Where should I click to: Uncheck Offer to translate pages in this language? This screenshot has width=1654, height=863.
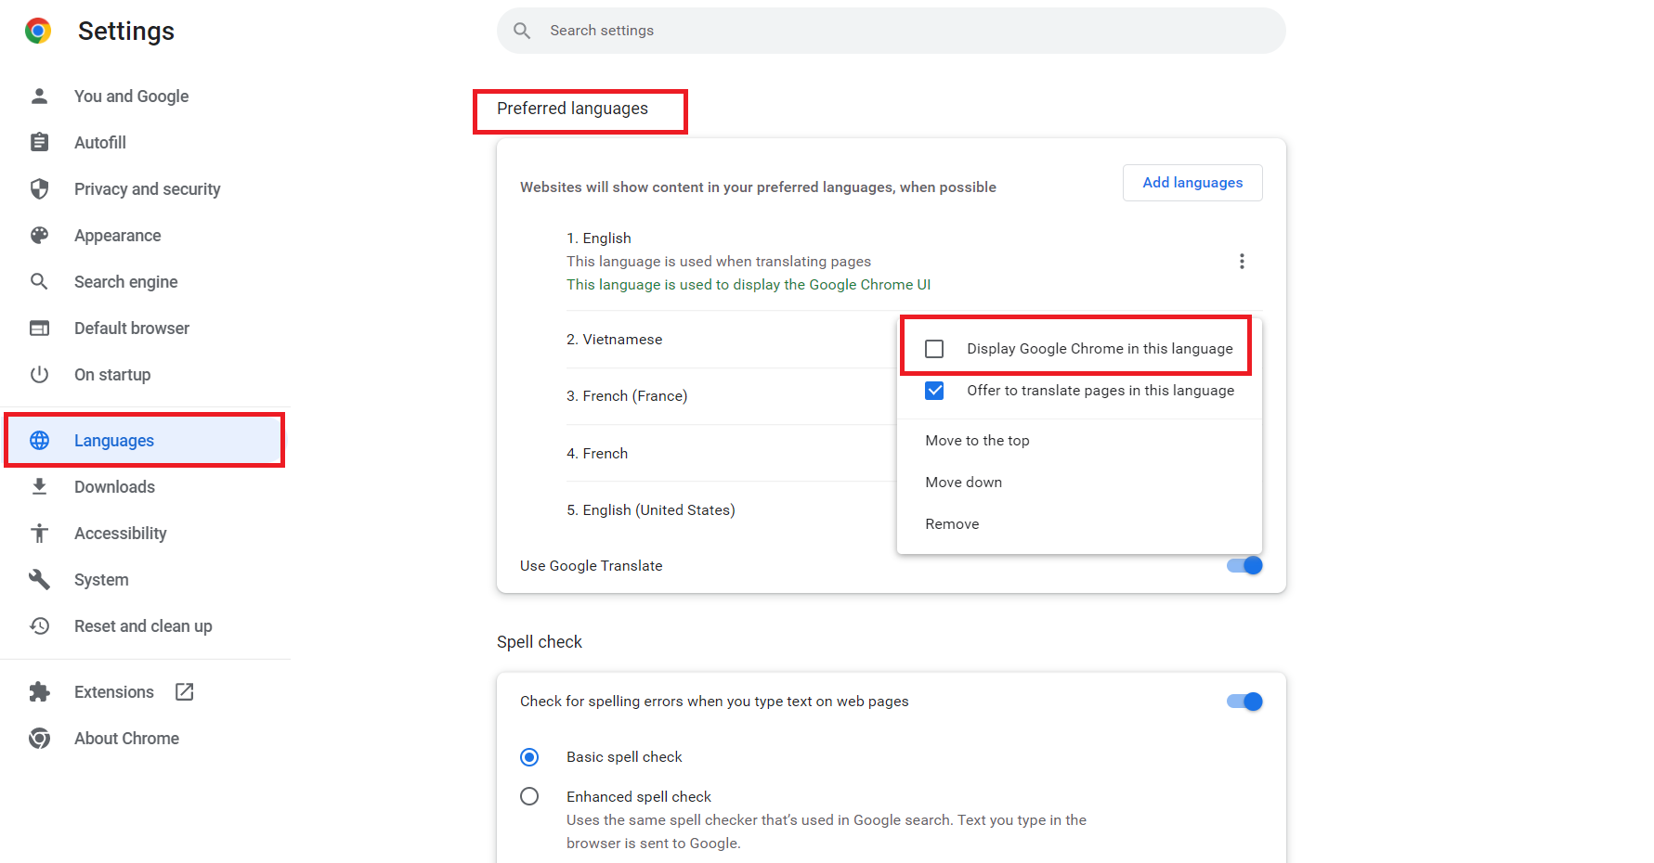pyautogui.click(x=934, y=391)
